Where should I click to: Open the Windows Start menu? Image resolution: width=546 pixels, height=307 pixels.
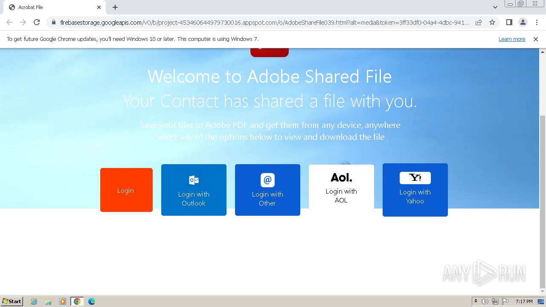pyautogui.click(x=12, y=301)
